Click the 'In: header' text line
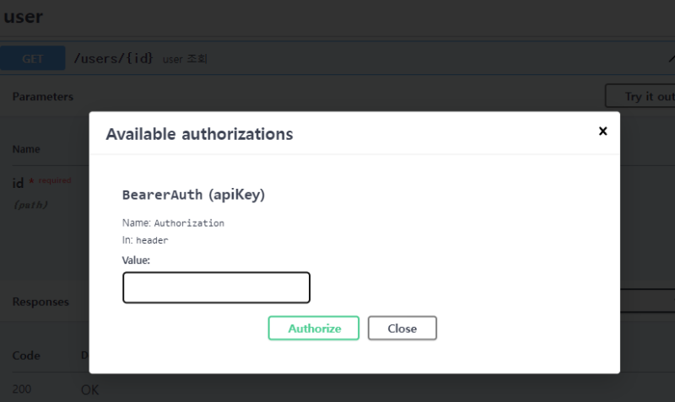This screenshot has width=675, height=402. [145, 240]
